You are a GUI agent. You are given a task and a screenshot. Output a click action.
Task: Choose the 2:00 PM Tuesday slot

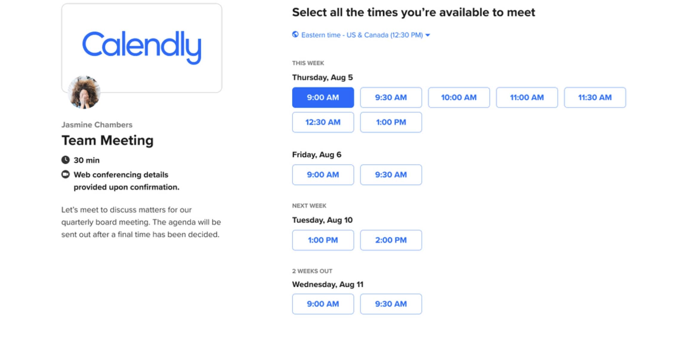[x=391, y=240]
